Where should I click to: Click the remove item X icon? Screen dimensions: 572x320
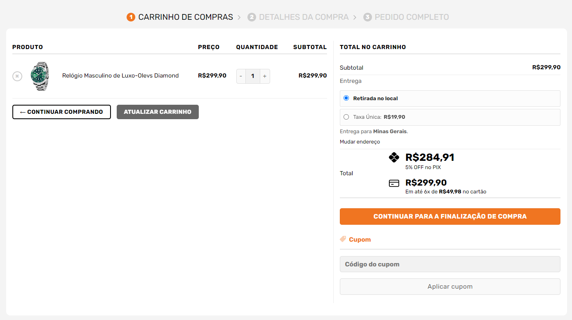17,76
